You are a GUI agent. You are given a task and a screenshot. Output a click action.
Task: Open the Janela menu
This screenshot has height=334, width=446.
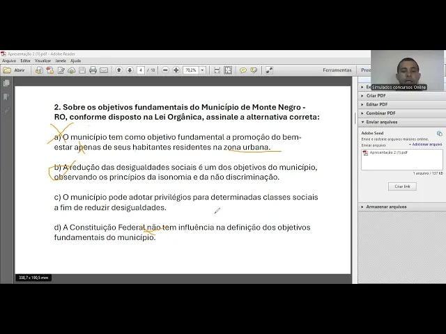pos(61,61)
